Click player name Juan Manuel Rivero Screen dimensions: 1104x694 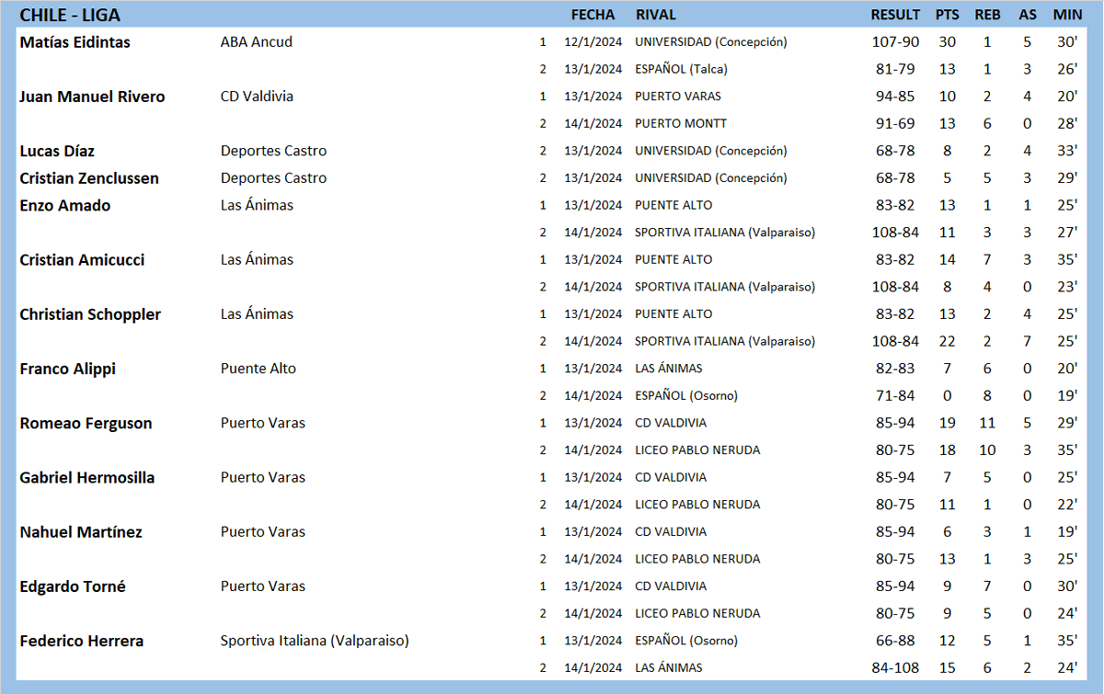[92, 97]
